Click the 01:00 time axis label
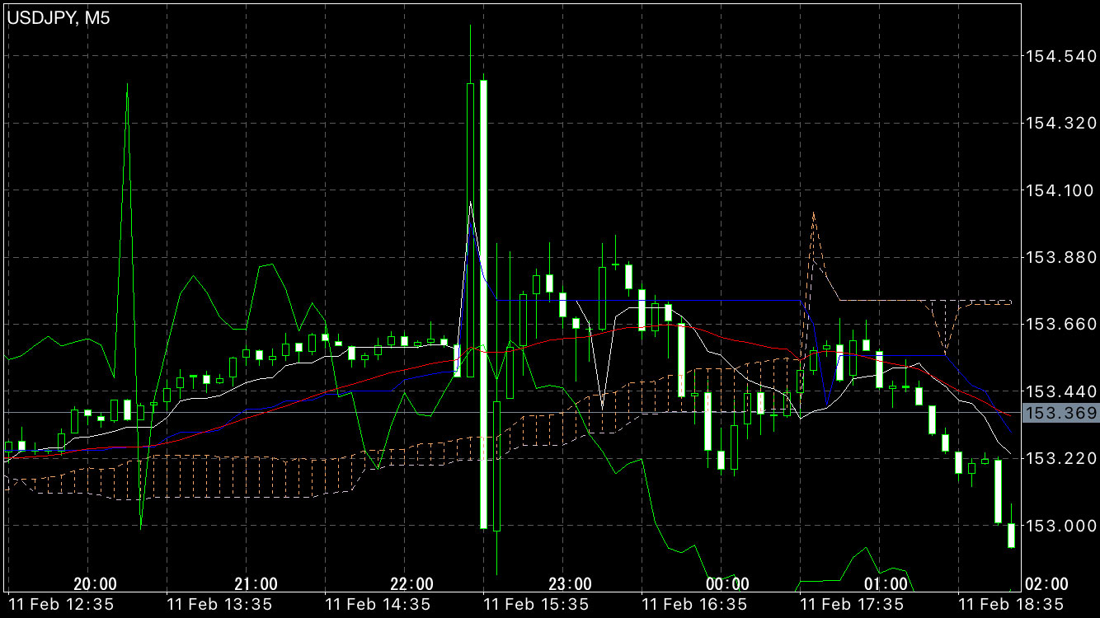 886,584
